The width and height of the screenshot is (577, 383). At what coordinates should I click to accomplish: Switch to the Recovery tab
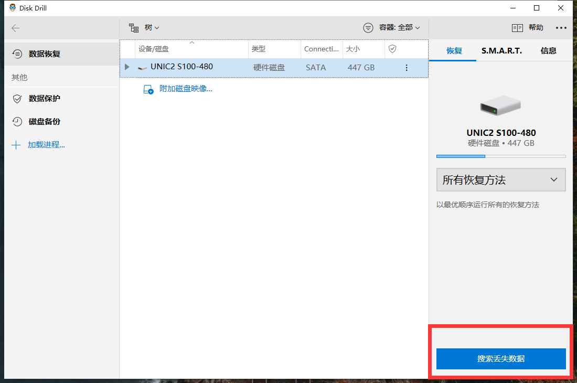pyautogui.click(x=454, y=51)
